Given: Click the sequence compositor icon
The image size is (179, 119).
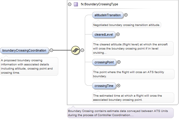Looking at the screenshot, I should [x=75, y=50].
